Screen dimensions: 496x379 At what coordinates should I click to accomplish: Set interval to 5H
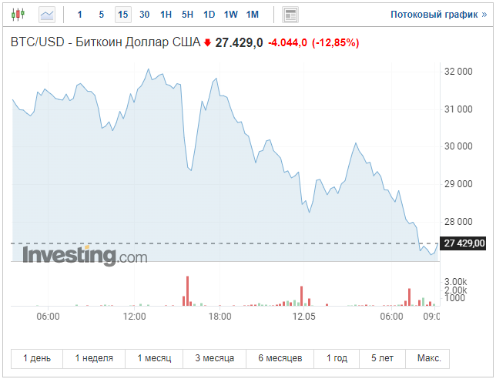(x=188, y=14)
